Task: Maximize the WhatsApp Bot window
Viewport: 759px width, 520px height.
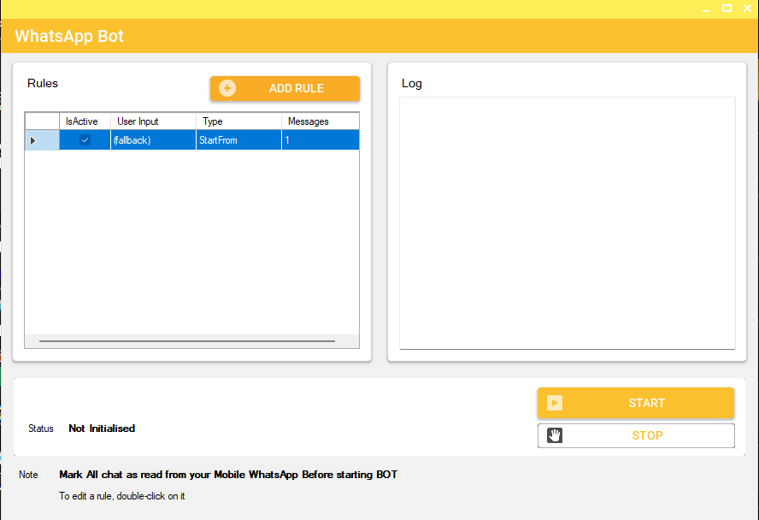Action: click(727, 9)
